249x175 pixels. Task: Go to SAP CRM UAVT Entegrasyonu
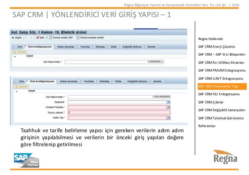tap(221, 79)
